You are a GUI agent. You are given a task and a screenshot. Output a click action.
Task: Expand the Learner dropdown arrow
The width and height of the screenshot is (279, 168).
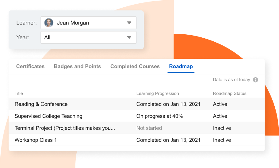129,23
